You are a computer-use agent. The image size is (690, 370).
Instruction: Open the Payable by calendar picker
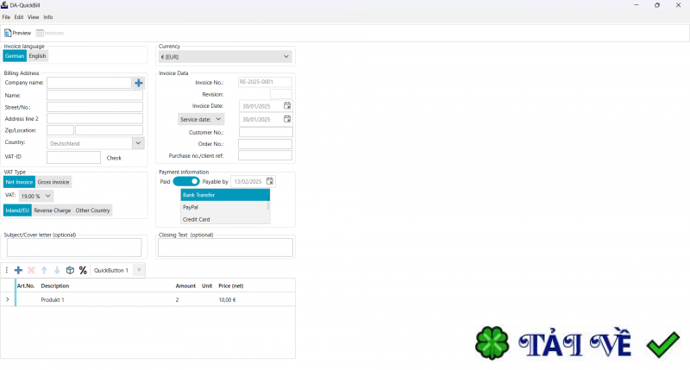(270, 181)
